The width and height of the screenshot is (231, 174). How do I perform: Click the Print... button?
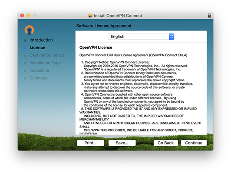coord(90,143)
